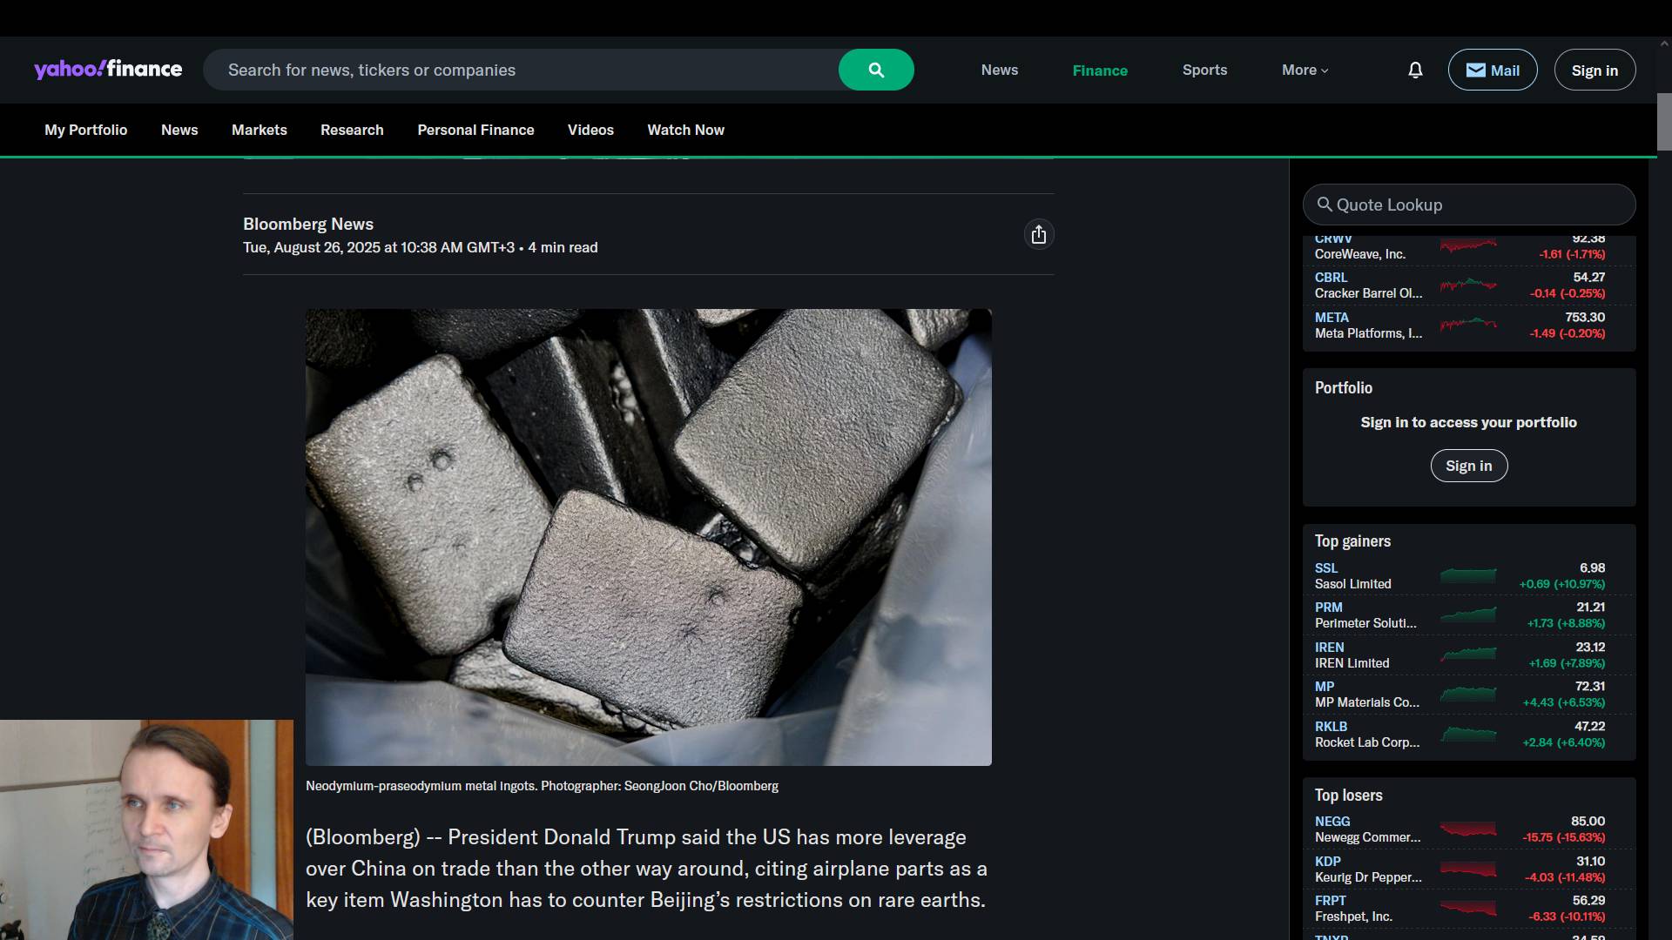Open the Research navigation menu

coord(352,130)
